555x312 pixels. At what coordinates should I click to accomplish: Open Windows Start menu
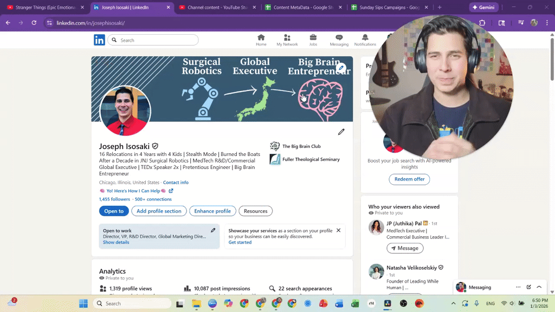[x=83, y=303]
